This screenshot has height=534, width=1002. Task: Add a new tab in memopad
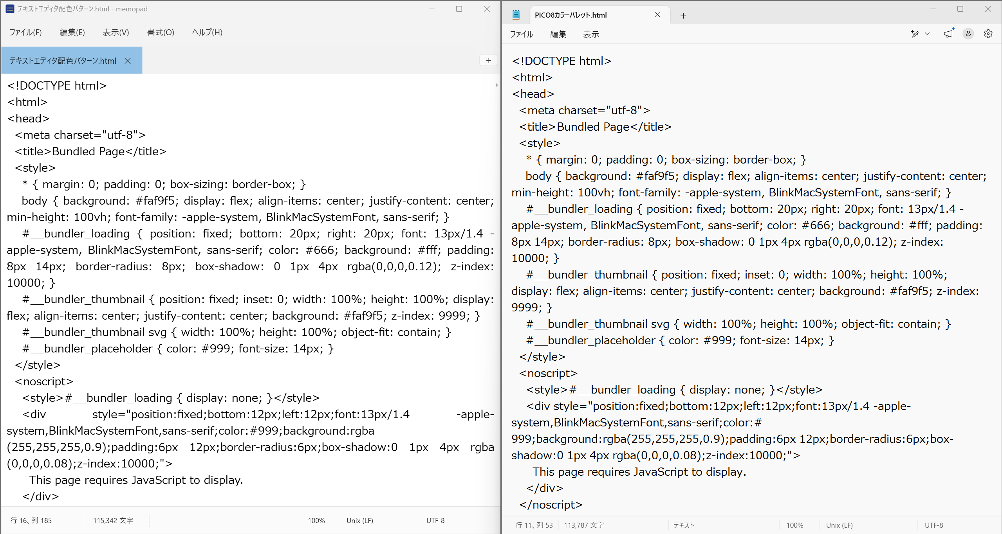[x=488, y=60]
